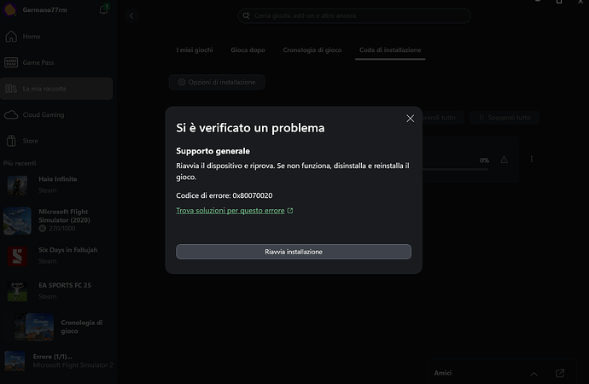
Task: Click the warning triangle icon next to 0%
Action: (x=504, y=160)
